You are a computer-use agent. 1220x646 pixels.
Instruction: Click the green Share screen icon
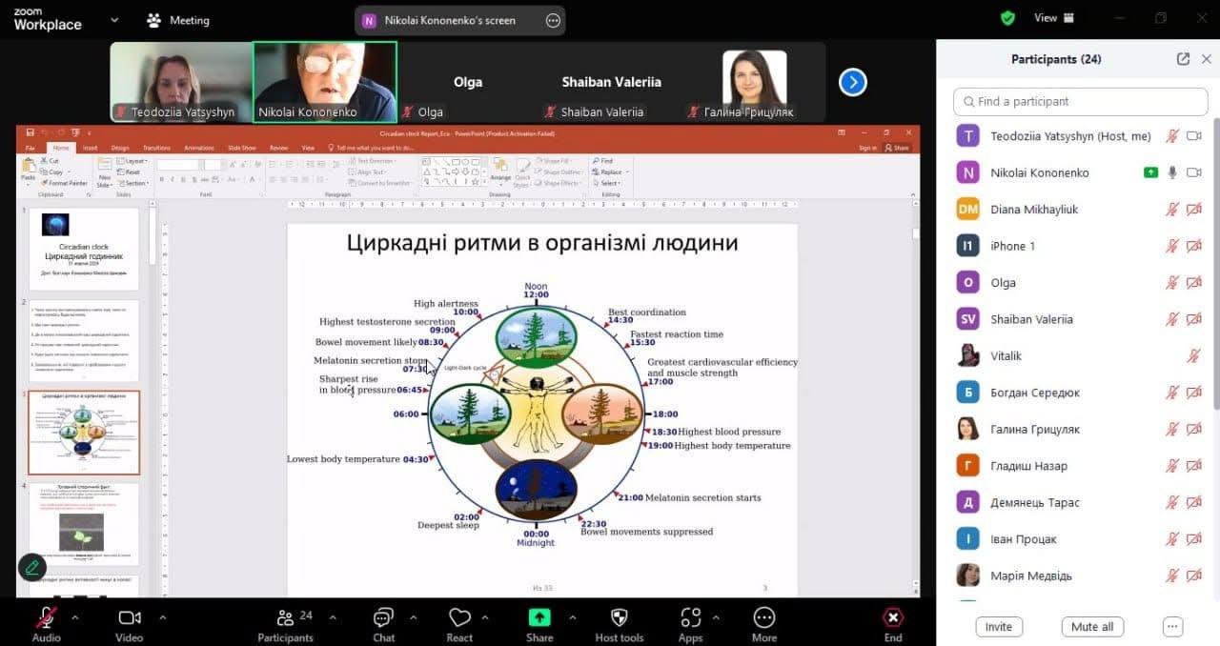539,618
